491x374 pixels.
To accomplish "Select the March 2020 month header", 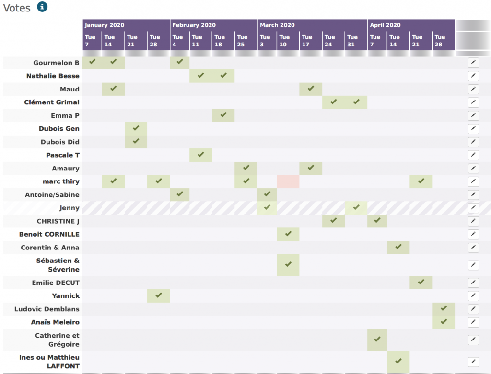I will (x=312, y=25).
